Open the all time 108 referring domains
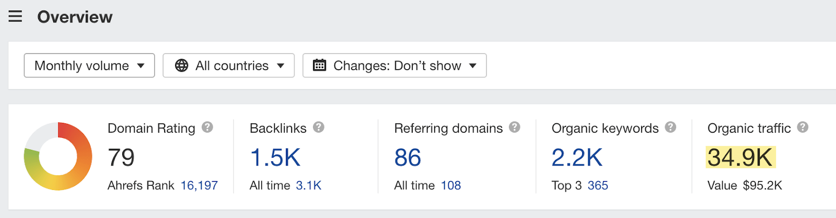 451,185
